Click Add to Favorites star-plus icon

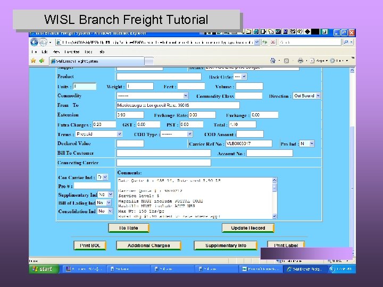coord(42,61)
